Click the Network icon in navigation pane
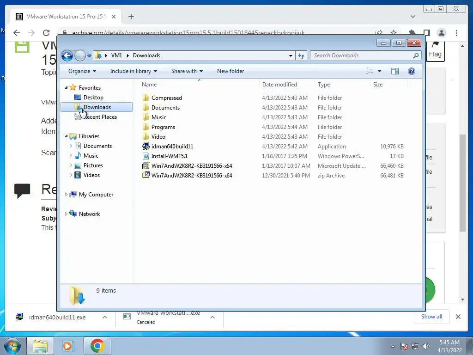 (x=73, y=214)
